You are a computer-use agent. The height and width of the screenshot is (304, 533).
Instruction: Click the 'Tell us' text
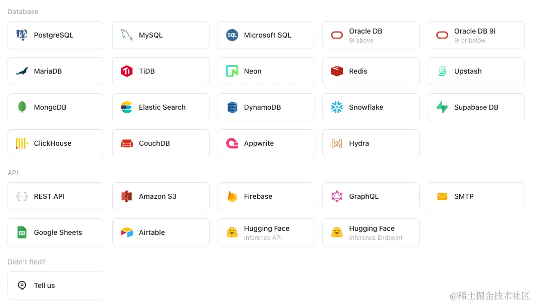44,285
